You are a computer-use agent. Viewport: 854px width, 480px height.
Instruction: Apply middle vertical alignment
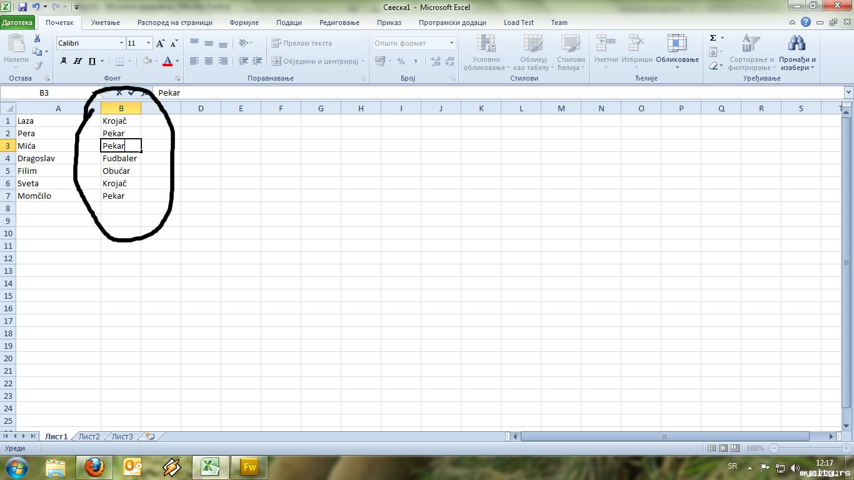coord(209,43)
